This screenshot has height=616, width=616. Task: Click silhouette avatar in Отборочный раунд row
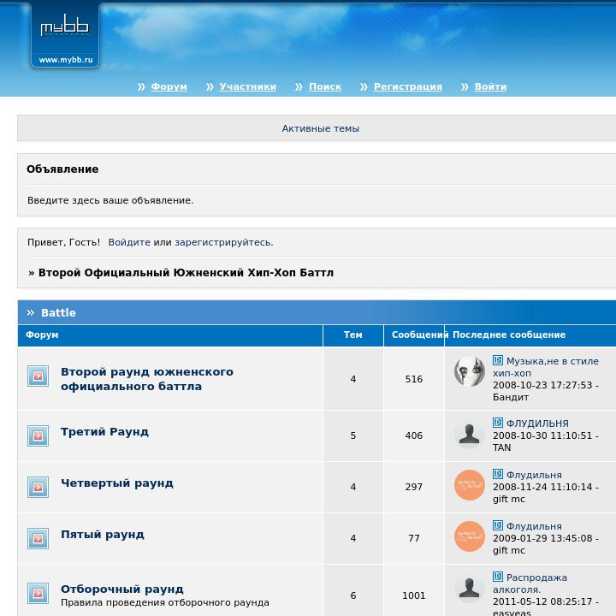470,588
